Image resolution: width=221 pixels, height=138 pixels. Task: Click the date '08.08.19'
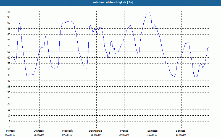click(x=96, y=135)
